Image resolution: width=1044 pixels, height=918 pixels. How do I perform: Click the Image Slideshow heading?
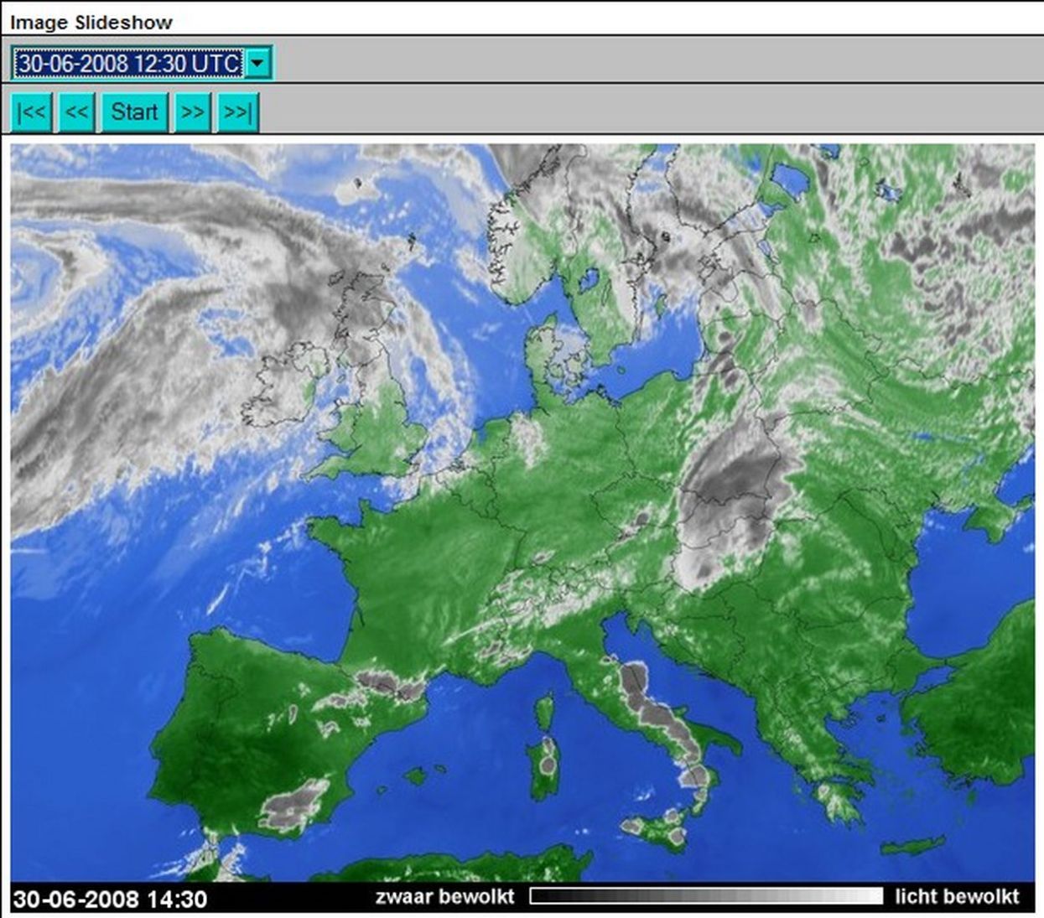pyautogui.click(x=91, y=23)
